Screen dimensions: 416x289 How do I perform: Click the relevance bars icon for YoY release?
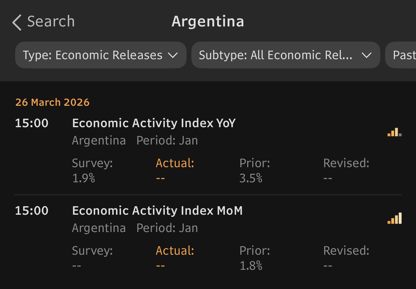[x=394, y=132]
